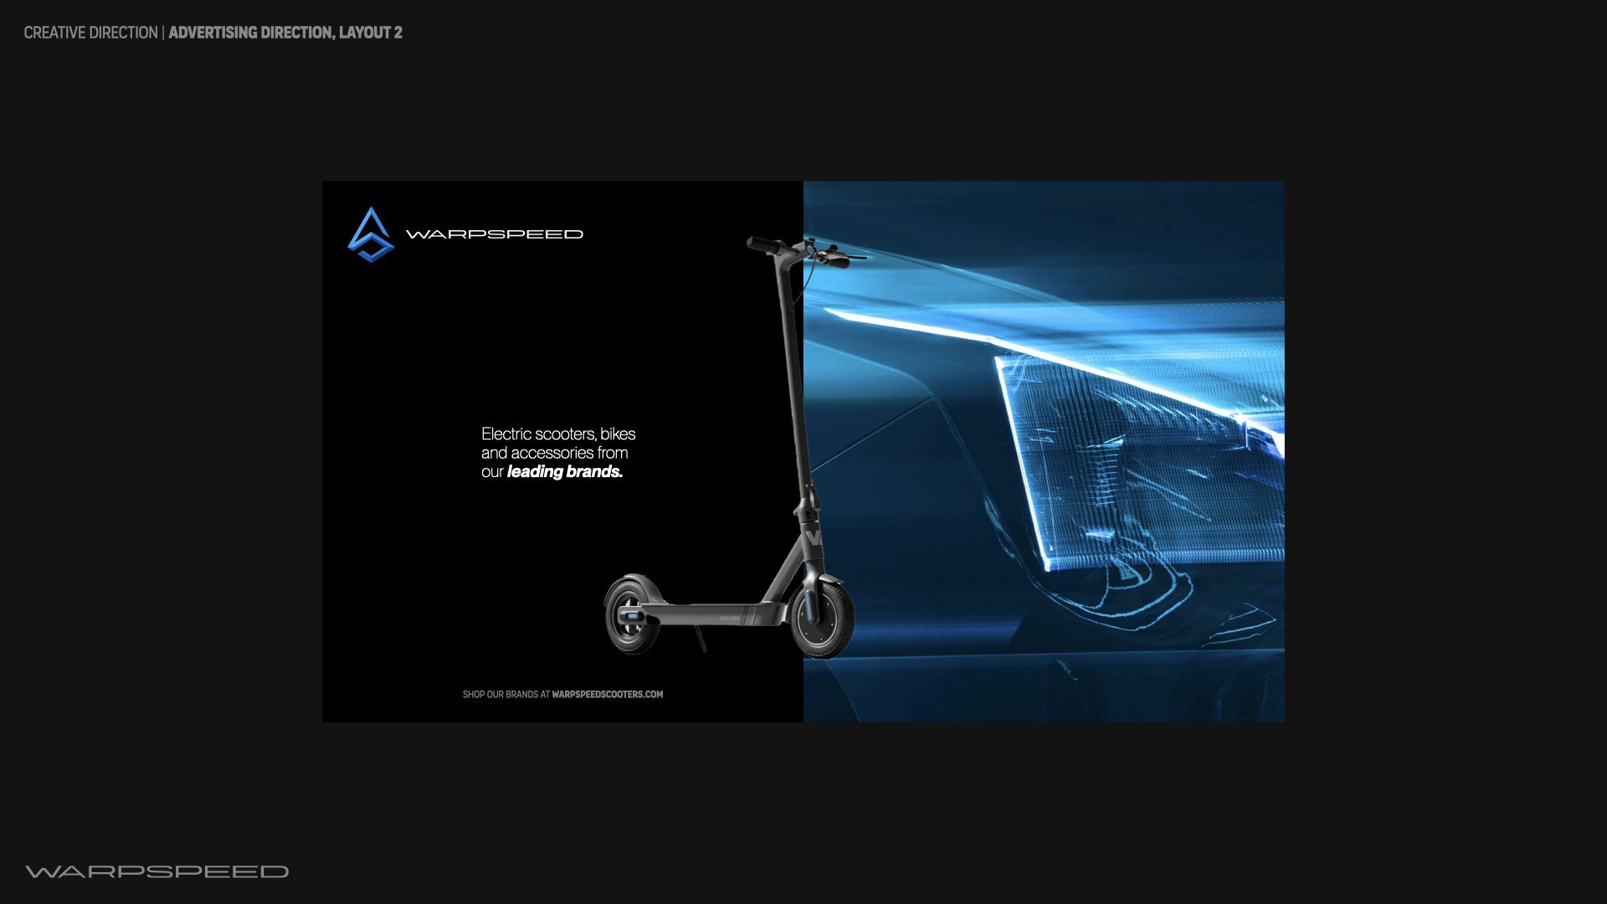1607x904 pixels.
Task: Click the 'Electric scooters, bikes' tagline line
Action: pyautogui.click(x=558, y=434)
